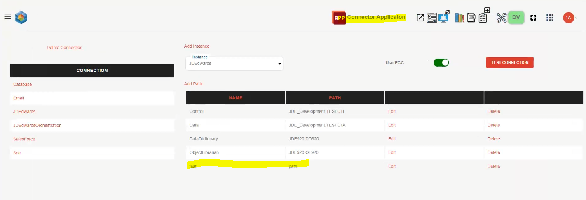Click the fullscreen expand icon

coord(533,18)
